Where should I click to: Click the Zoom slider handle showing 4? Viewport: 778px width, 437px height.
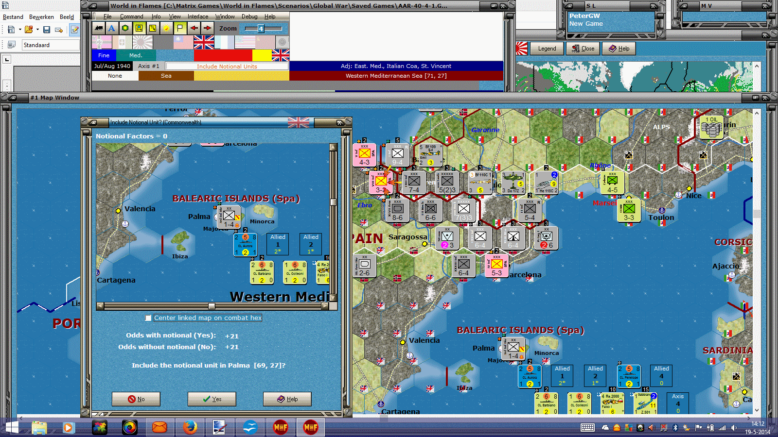click(x=261, y=29)
